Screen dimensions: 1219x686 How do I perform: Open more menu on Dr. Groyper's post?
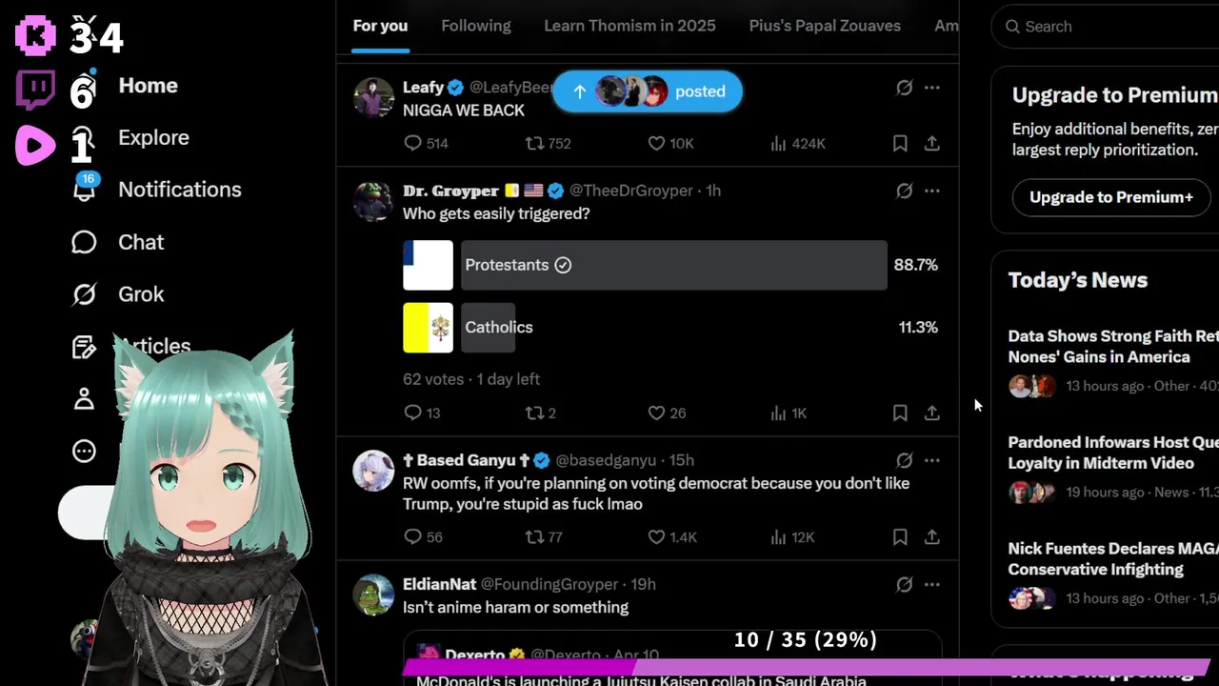(x=932, y=191)
